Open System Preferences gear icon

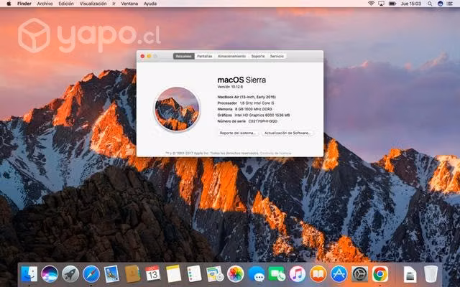(x=359, y=274)
